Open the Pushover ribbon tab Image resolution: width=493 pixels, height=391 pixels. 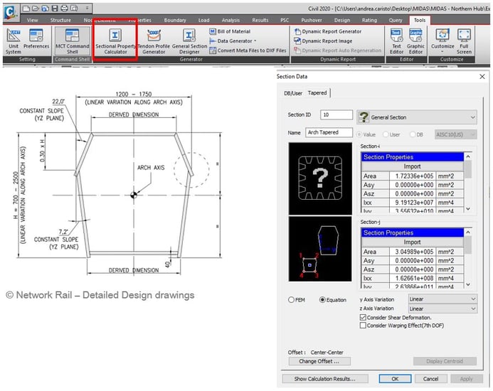[x=312, y=20]
